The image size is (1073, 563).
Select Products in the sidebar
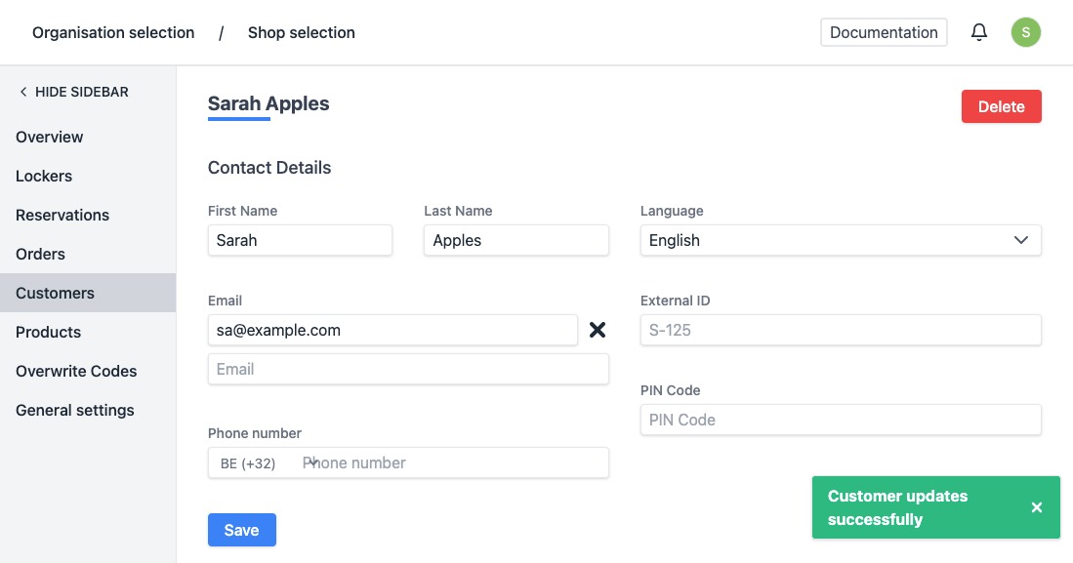point(49,332)
